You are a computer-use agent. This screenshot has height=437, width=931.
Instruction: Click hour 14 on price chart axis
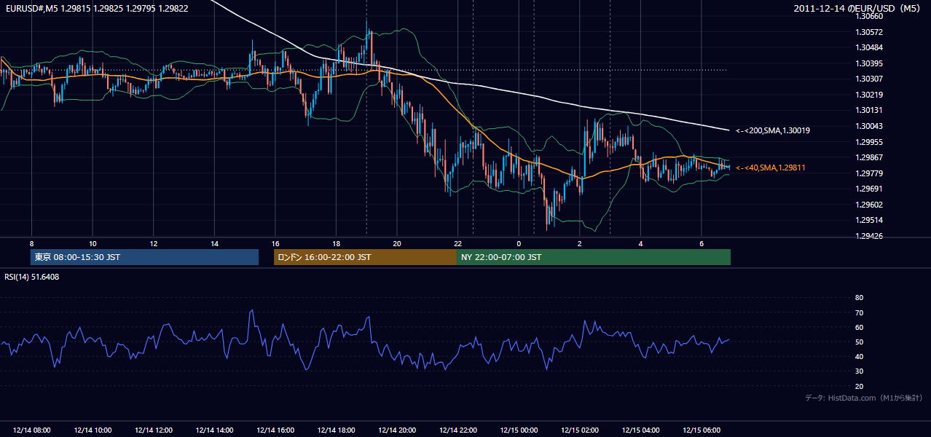click(214, 243)
